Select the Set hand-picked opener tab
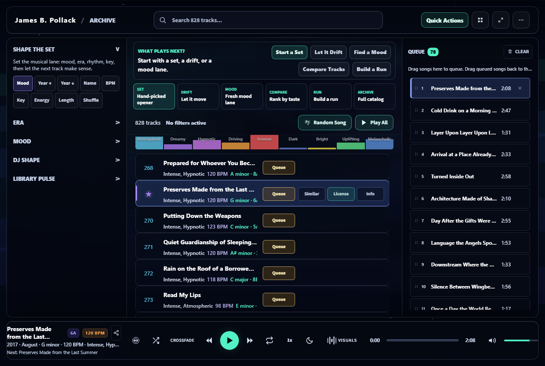 [154, 96]
